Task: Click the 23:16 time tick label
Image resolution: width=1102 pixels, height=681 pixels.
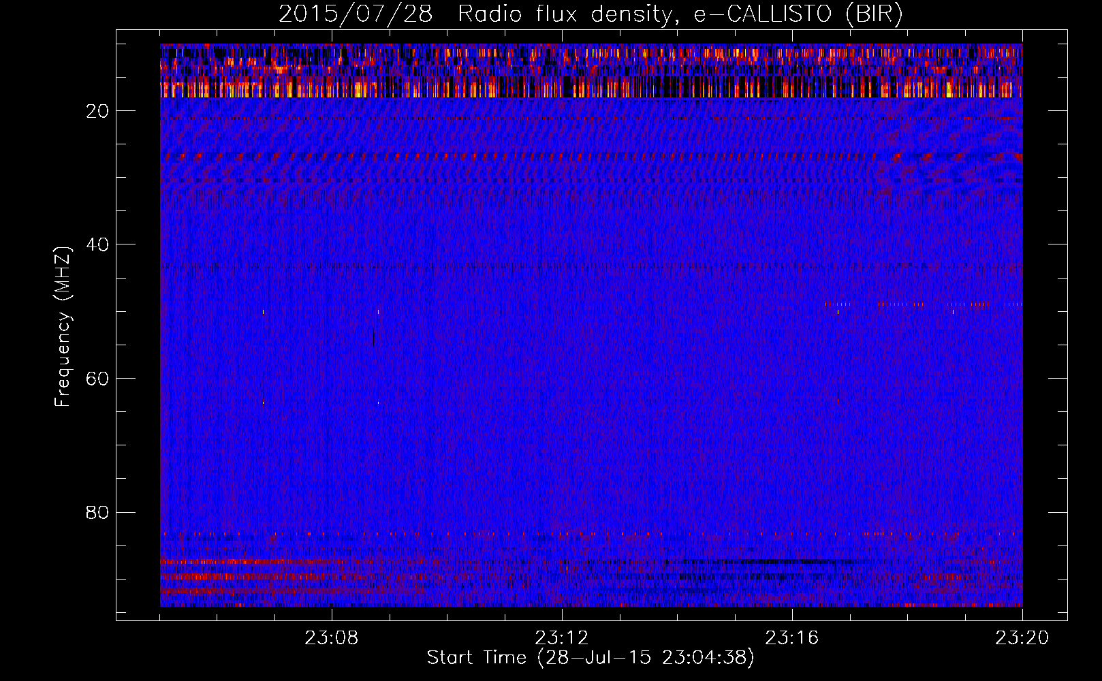Action: [x=792, y=638]
